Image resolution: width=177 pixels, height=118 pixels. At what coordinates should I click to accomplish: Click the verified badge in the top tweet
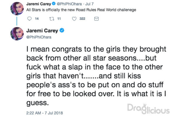[54, 4]
